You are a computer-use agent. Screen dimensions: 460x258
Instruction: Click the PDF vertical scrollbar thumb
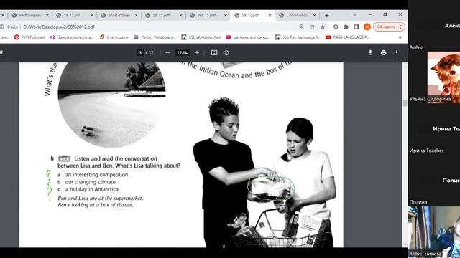click(x=405, y=102)
